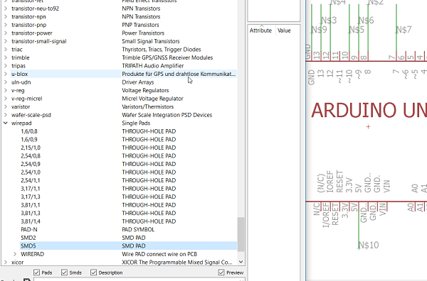Select the 1,6/0,8 through-hole pad
The height and width of the screenshot is (281, 427).
(129, 131)
